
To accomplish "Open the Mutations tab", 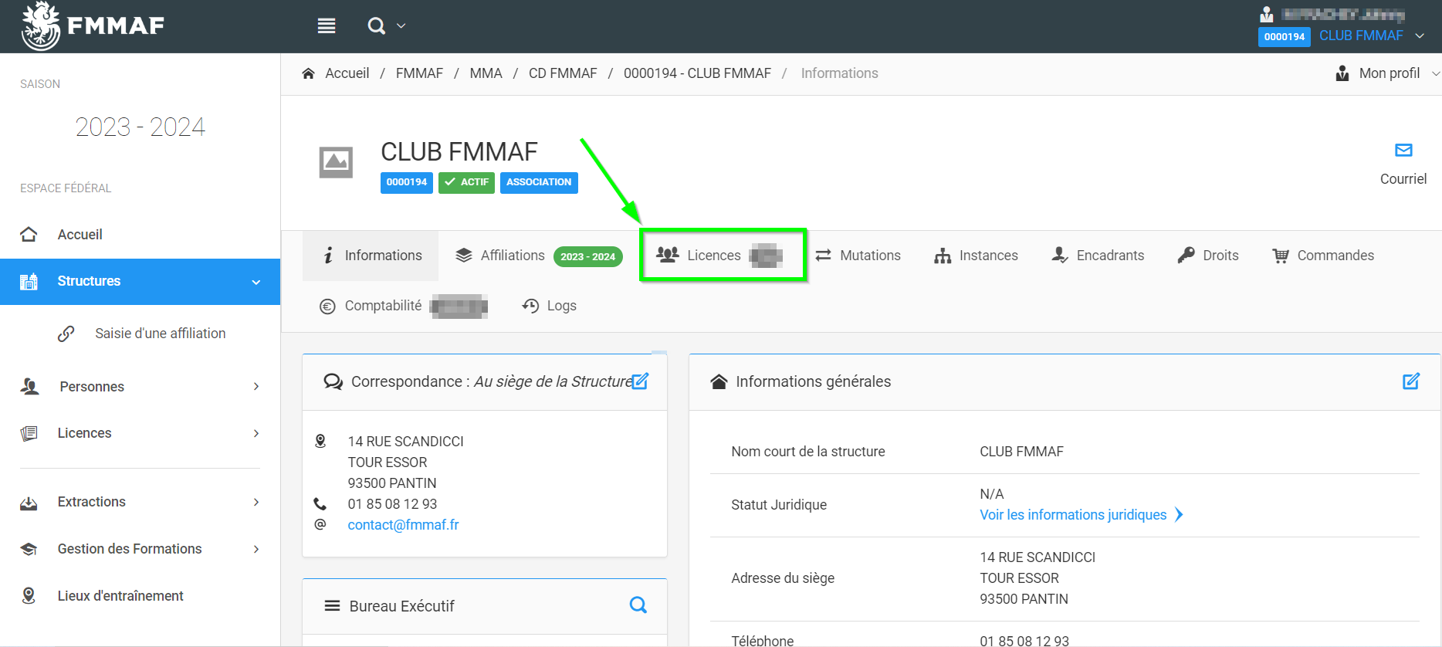I will pyautogui.click(x=858, y=256).
